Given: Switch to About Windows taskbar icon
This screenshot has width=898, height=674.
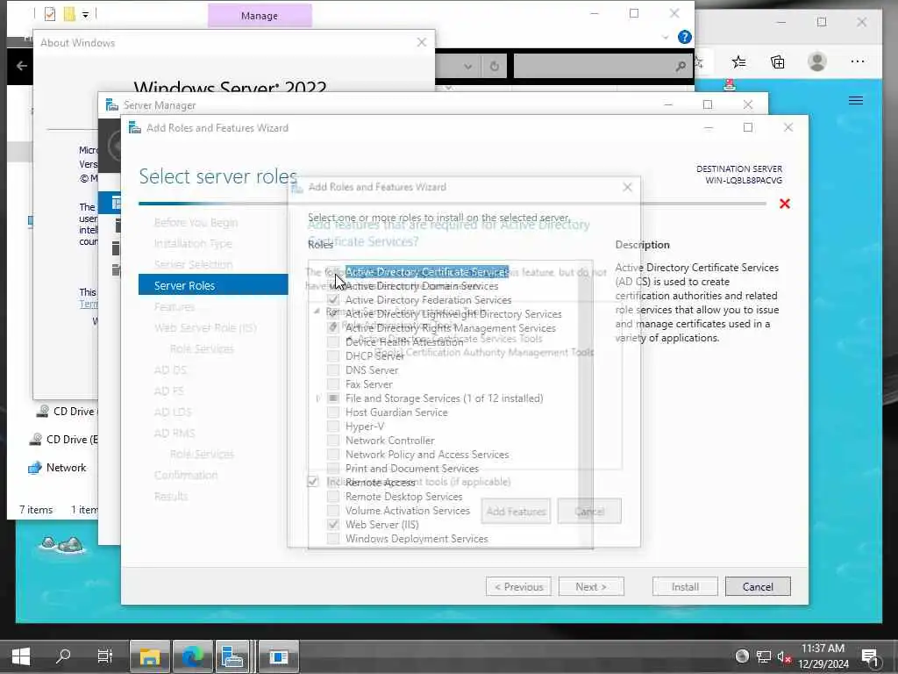Looking at the screenshot, I should point(278,656).
